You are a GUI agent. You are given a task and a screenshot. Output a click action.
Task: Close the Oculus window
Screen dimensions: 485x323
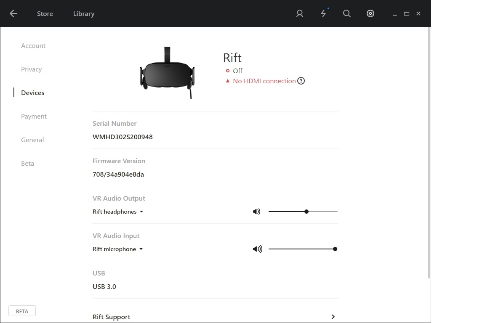tap(418, 13)
